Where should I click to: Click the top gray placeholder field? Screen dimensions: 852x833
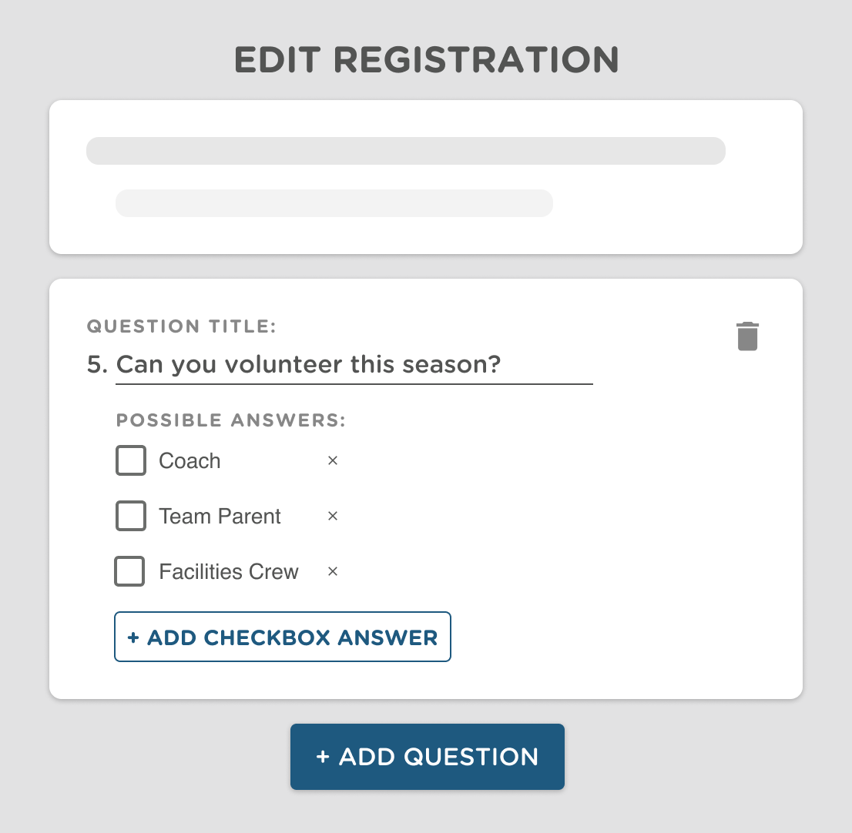(406, 151)
